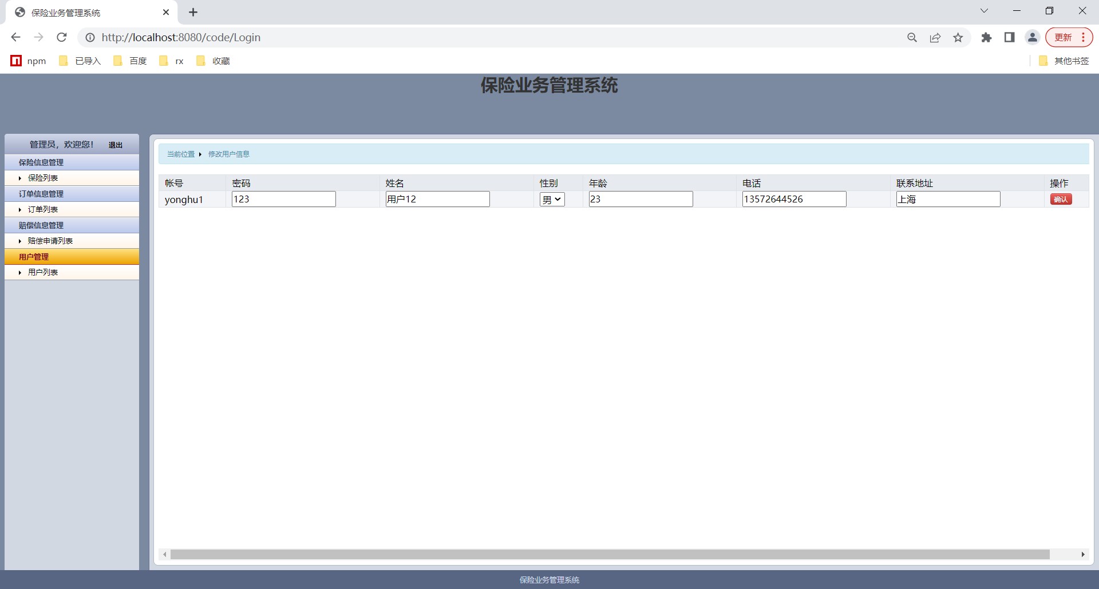Click the 密码 password input field
1099x589 pixels.
tap(283, 199)
